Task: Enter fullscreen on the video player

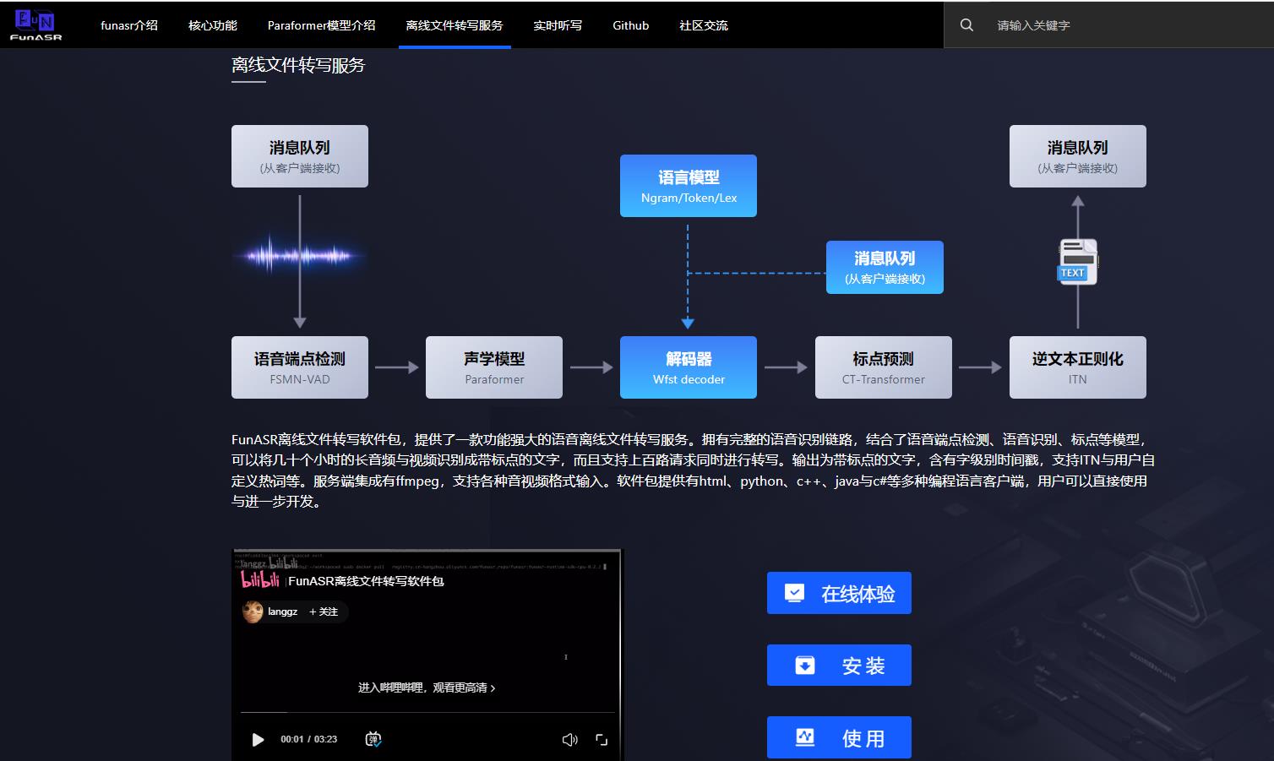Action: click(602, 740)
